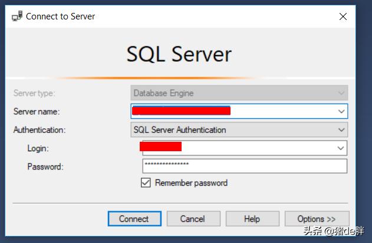Click the Connect to Server title icon
372x243 pixels.
click(x=17, y=16)
